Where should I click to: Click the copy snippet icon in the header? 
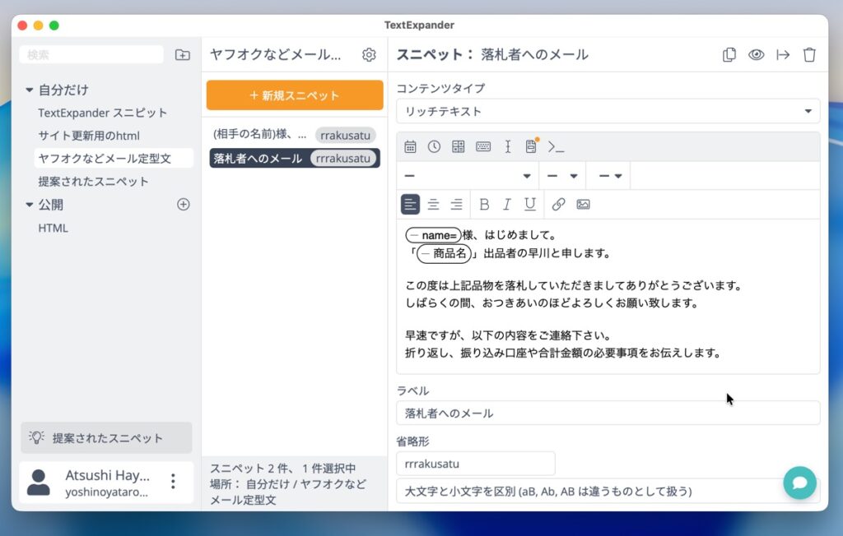(x=729, y=55)
